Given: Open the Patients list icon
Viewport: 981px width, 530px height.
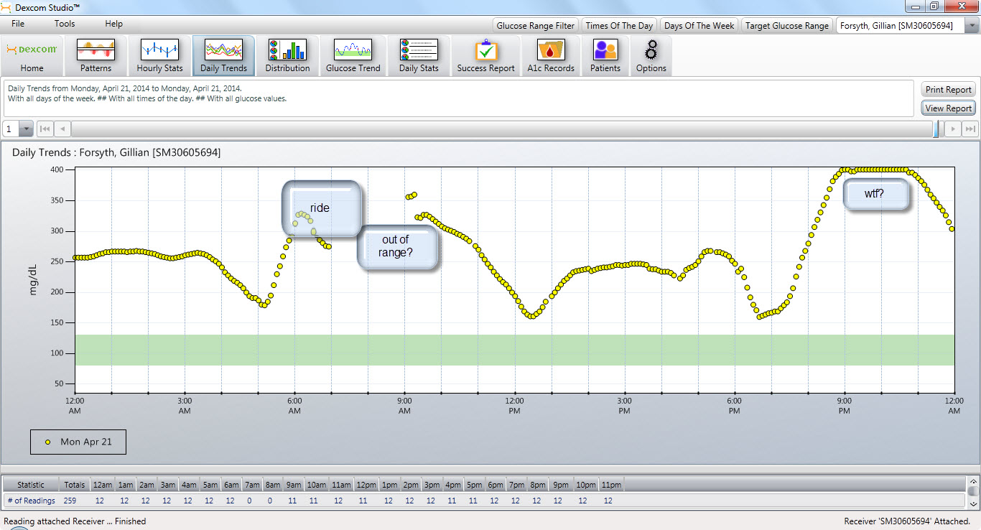Looking at the screenshot, I should tap(605, 56).
